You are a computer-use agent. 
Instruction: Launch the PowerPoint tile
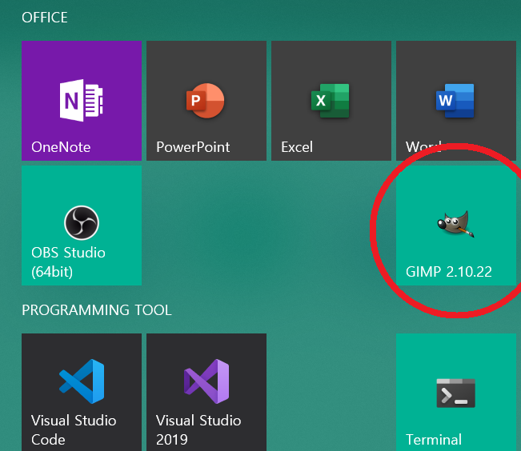tap(206, 101)
